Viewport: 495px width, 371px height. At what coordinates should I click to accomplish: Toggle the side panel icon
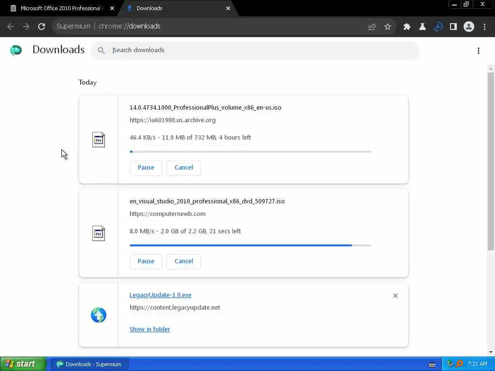click(453, 27)
